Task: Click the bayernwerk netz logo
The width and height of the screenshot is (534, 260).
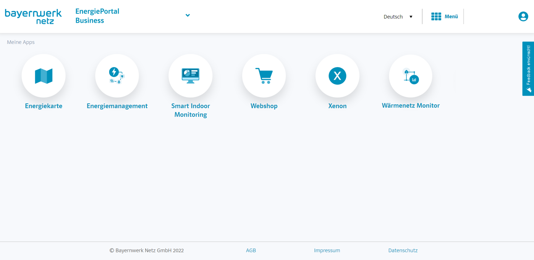Action: 33,16
